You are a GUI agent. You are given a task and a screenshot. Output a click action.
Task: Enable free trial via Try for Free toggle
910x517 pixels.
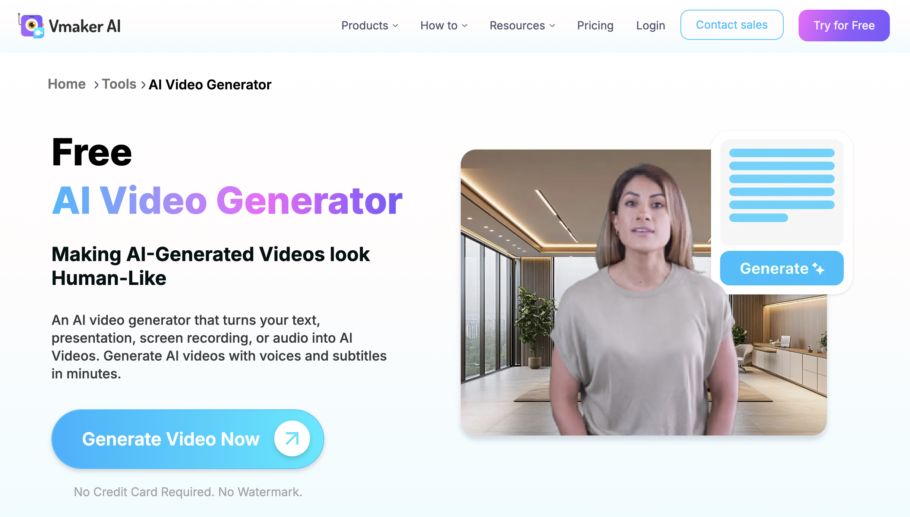[x=844, y=25]
